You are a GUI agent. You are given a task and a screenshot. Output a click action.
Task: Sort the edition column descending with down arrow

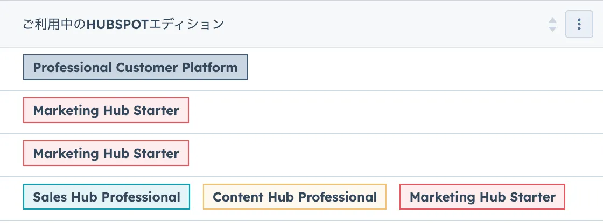552,29
